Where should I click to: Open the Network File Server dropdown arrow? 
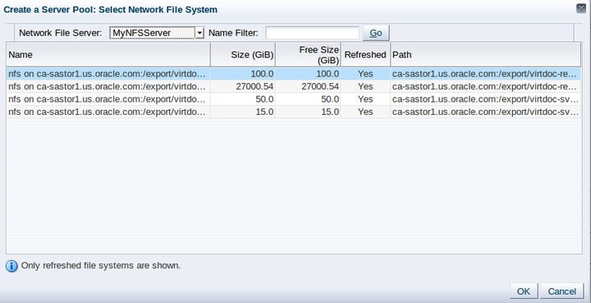[199, 33]
